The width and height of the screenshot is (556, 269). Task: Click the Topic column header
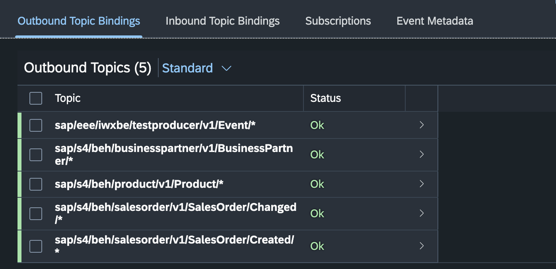pyautogui.click(x=68, y=98)
